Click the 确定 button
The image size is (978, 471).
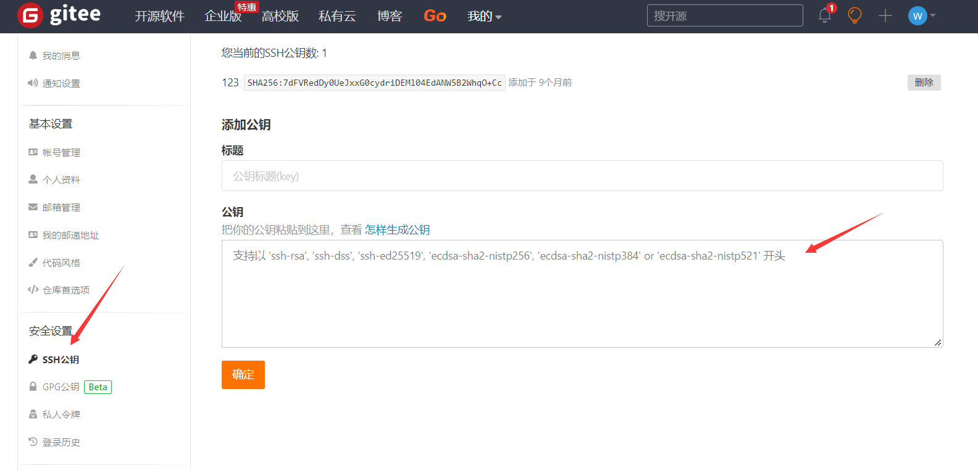[x=243, y=375]
